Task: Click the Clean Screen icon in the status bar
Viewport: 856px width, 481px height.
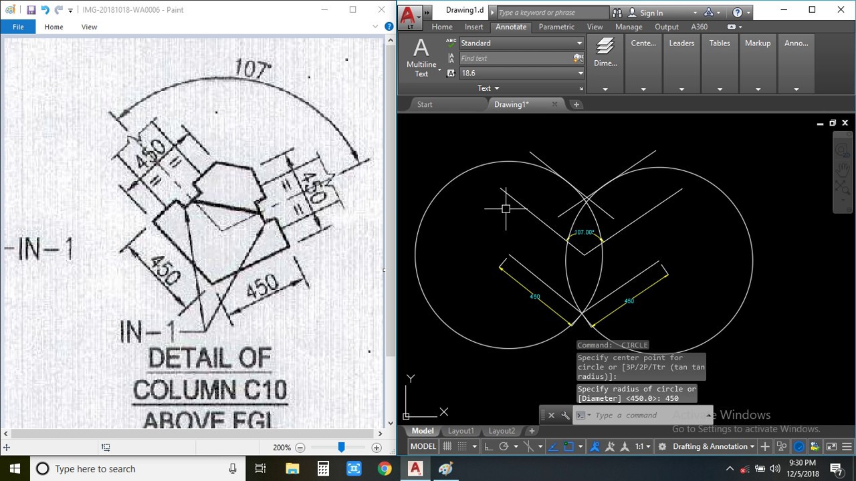Action: 831,447
